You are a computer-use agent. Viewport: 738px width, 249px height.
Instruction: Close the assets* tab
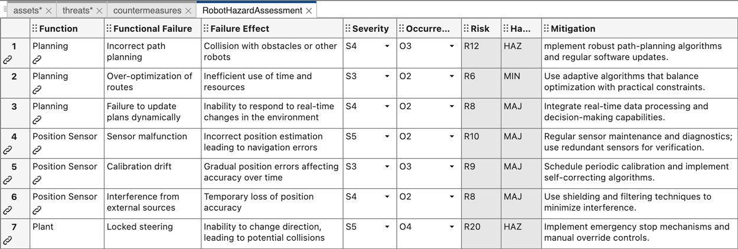click(48, 11)
